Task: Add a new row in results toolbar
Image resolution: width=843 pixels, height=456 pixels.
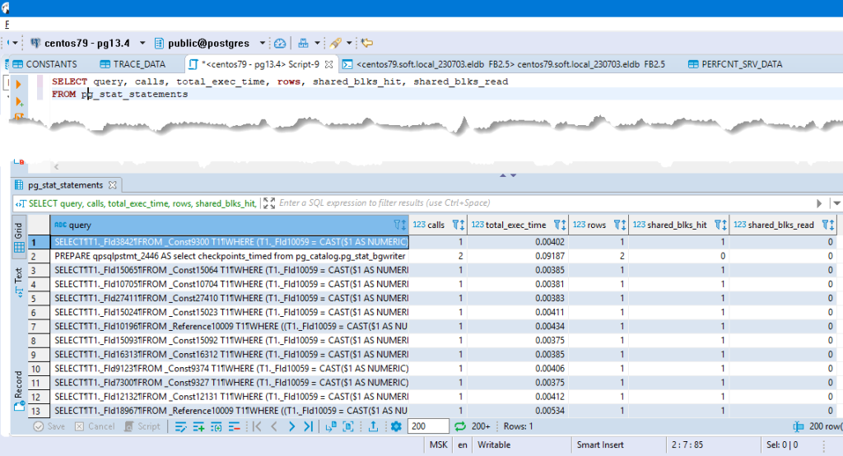Action: (198, 427)
